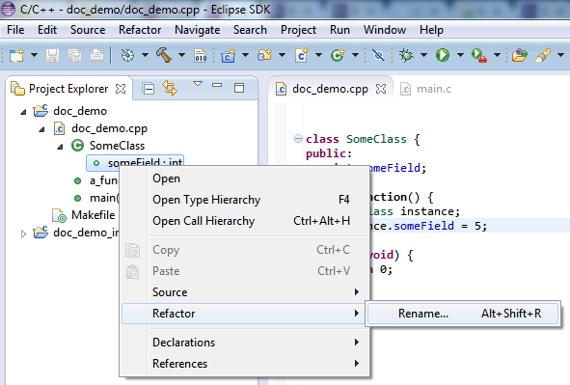The width and height of the screenshot is (570, 385).
Task: Open the Search menu
Action: point(250,30)
